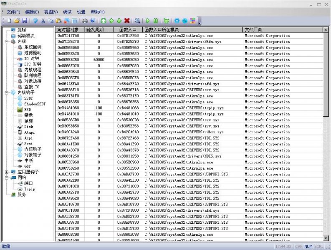The width and height of the screenshot is (331, 250).
Task: Open the 调试 menu
Action: [67, 12]
